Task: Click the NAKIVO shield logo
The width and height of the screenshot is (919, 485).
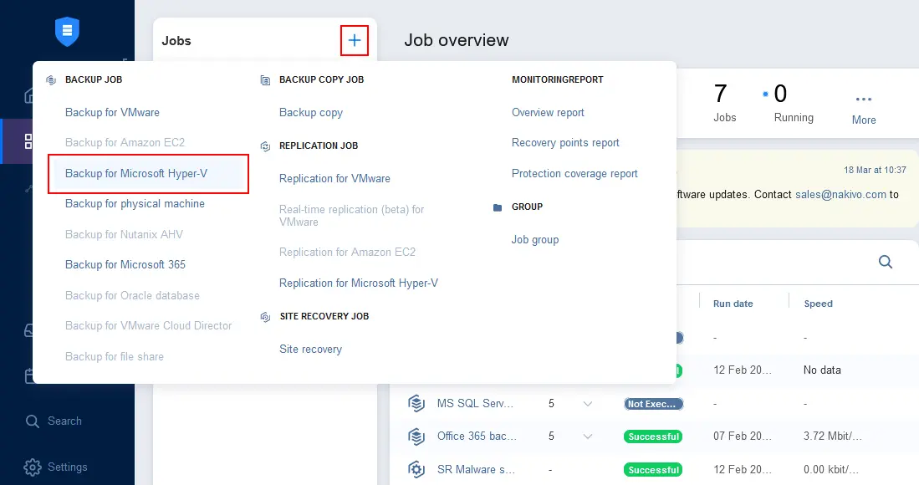Action: (67, 31)
